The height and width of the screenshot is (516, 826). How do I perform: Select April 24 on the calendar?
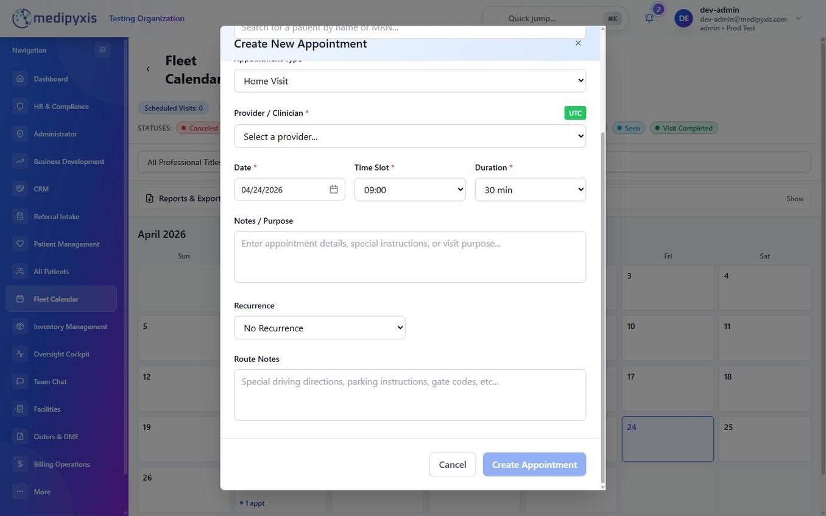tap(668, 439)
